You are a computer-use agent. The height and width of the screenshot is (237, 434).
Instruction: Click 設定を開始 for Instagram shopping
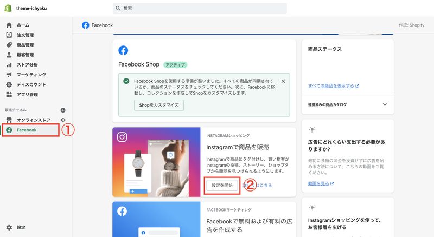point(222,186)
